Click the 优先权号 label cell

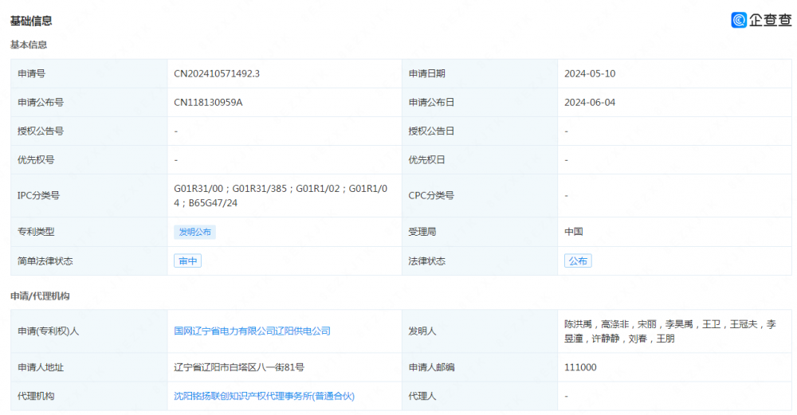coord(89,160)
